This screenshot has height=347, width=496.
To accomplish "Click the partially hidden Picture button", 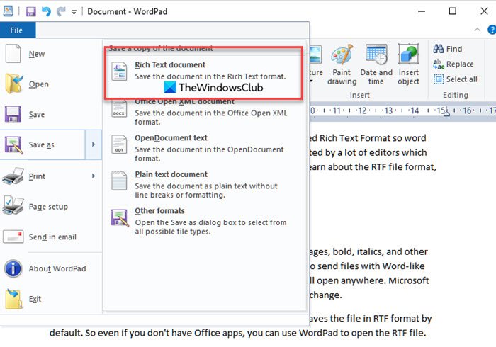I will point(316,64).
